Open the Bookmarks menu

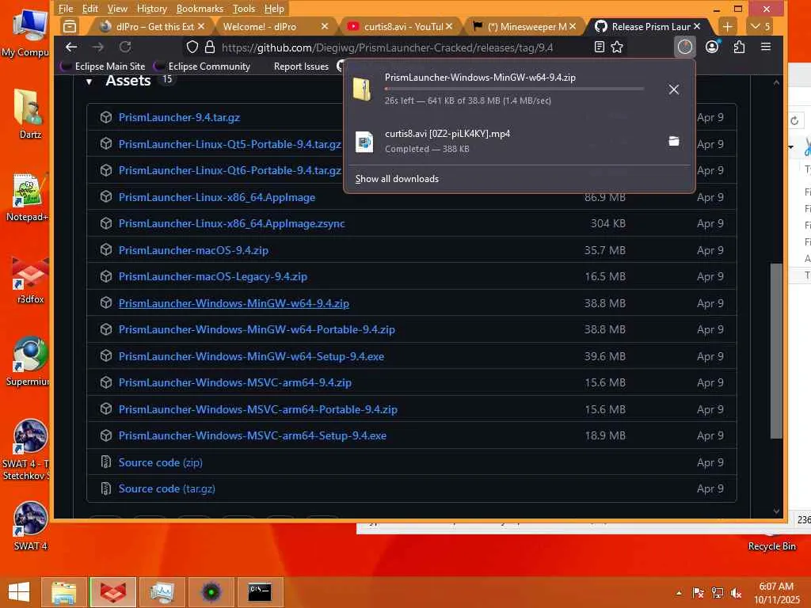pos(200,8)
